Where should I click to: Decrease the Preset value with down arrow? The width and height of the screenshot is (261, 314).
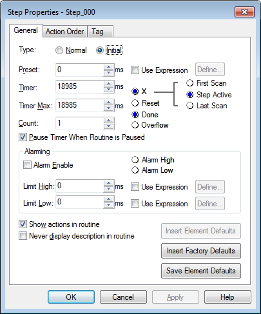click(109, 73)
